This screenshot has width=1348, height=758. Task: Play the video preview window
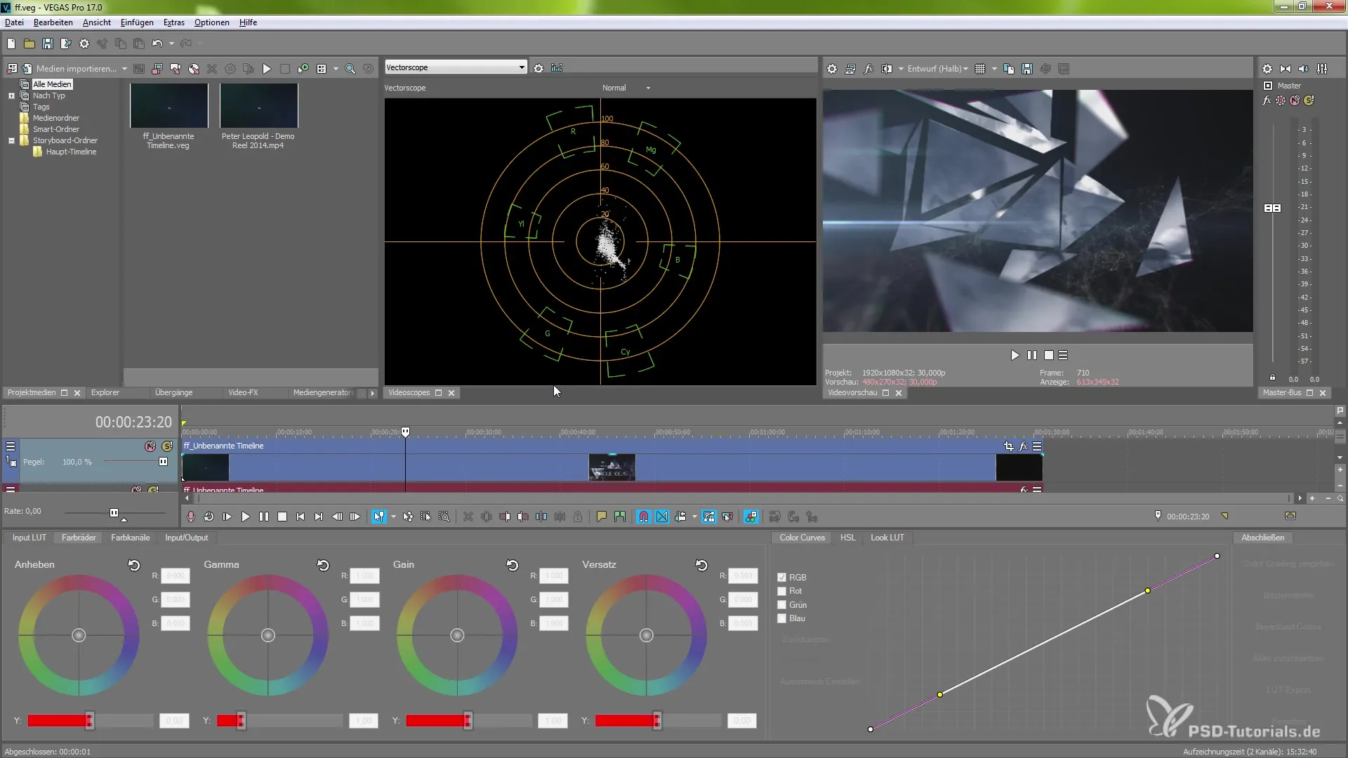pyautogui.click(x=1015, y=355)
